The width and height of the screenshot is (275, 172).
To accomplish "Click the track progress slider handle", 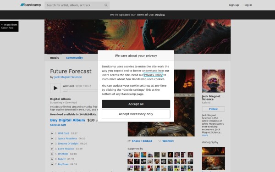I will point(65,90).
